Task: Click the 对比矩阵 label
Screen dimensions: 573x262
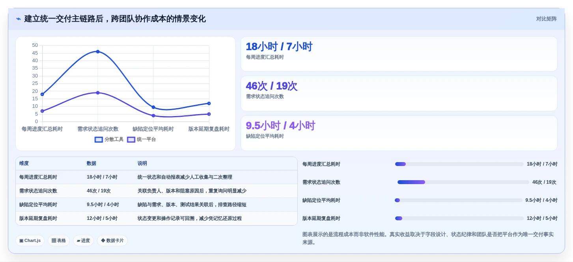Action: (546, 19)
